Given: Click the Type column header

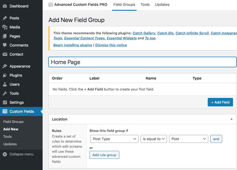Looking at the screenshot, I should pyautogui.click(x=197, y=78).
